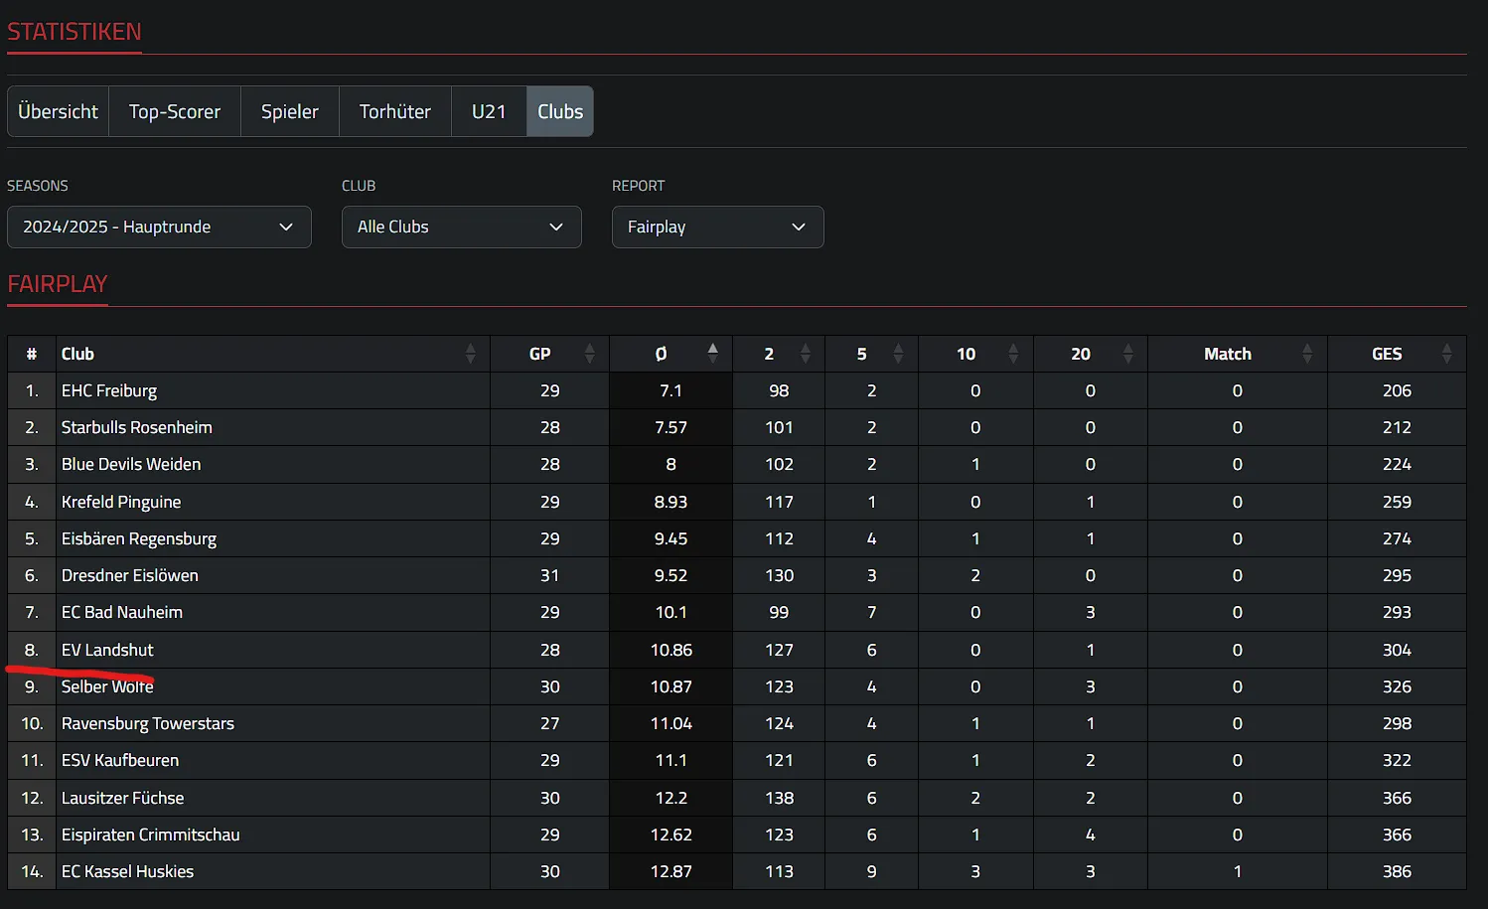Click the GES value 259

[x=1397, y=502]
